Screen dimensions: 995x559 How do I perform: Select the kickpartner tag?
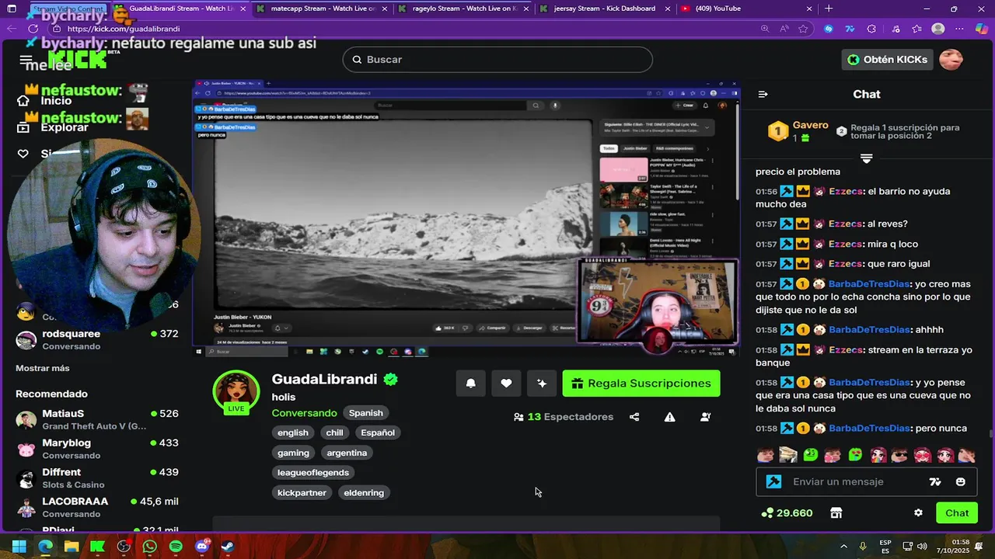(302, 492)
